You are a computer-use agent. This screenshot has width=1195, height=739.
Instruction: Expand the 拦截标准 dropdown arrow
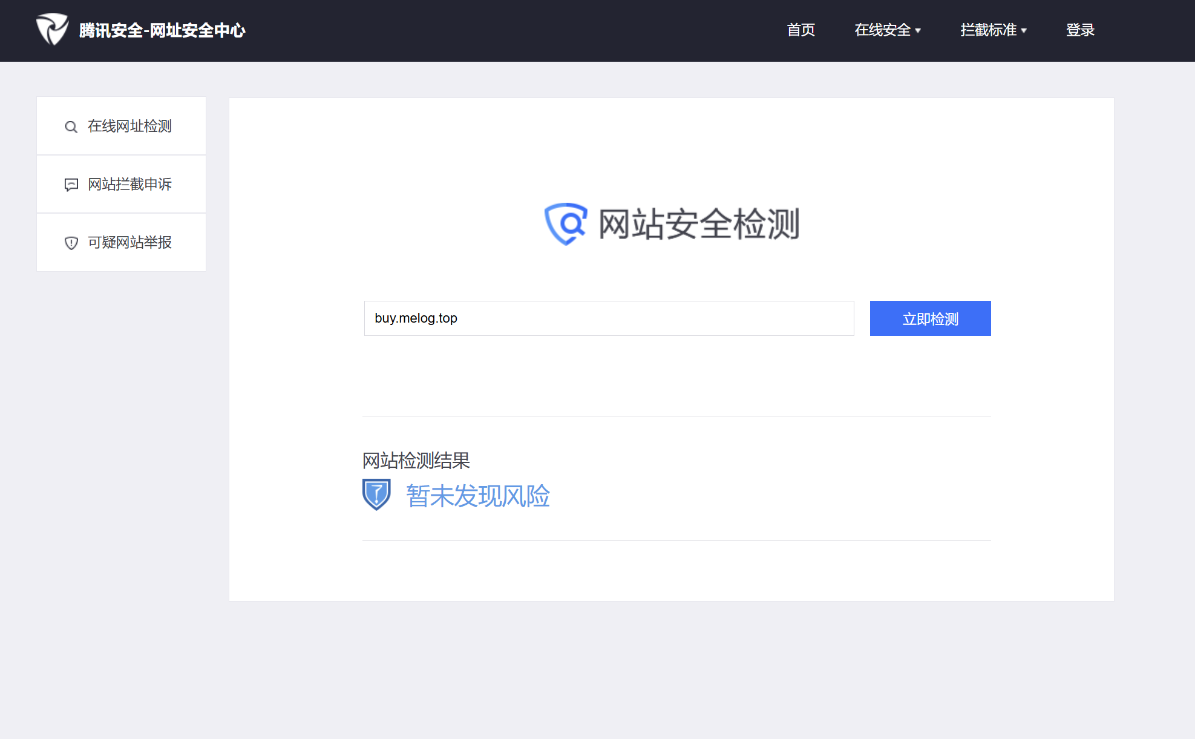click(x=1024, y=31)
